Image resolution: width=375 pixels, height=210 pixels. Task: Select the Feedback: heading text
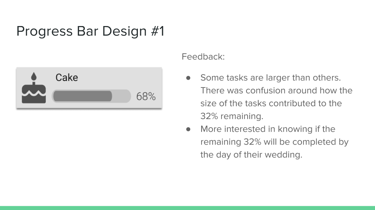203,57
